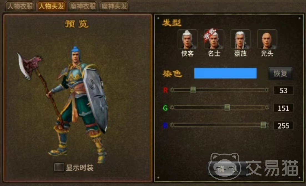
Task: Click the R value field showing 53
Action: point(283,90)
